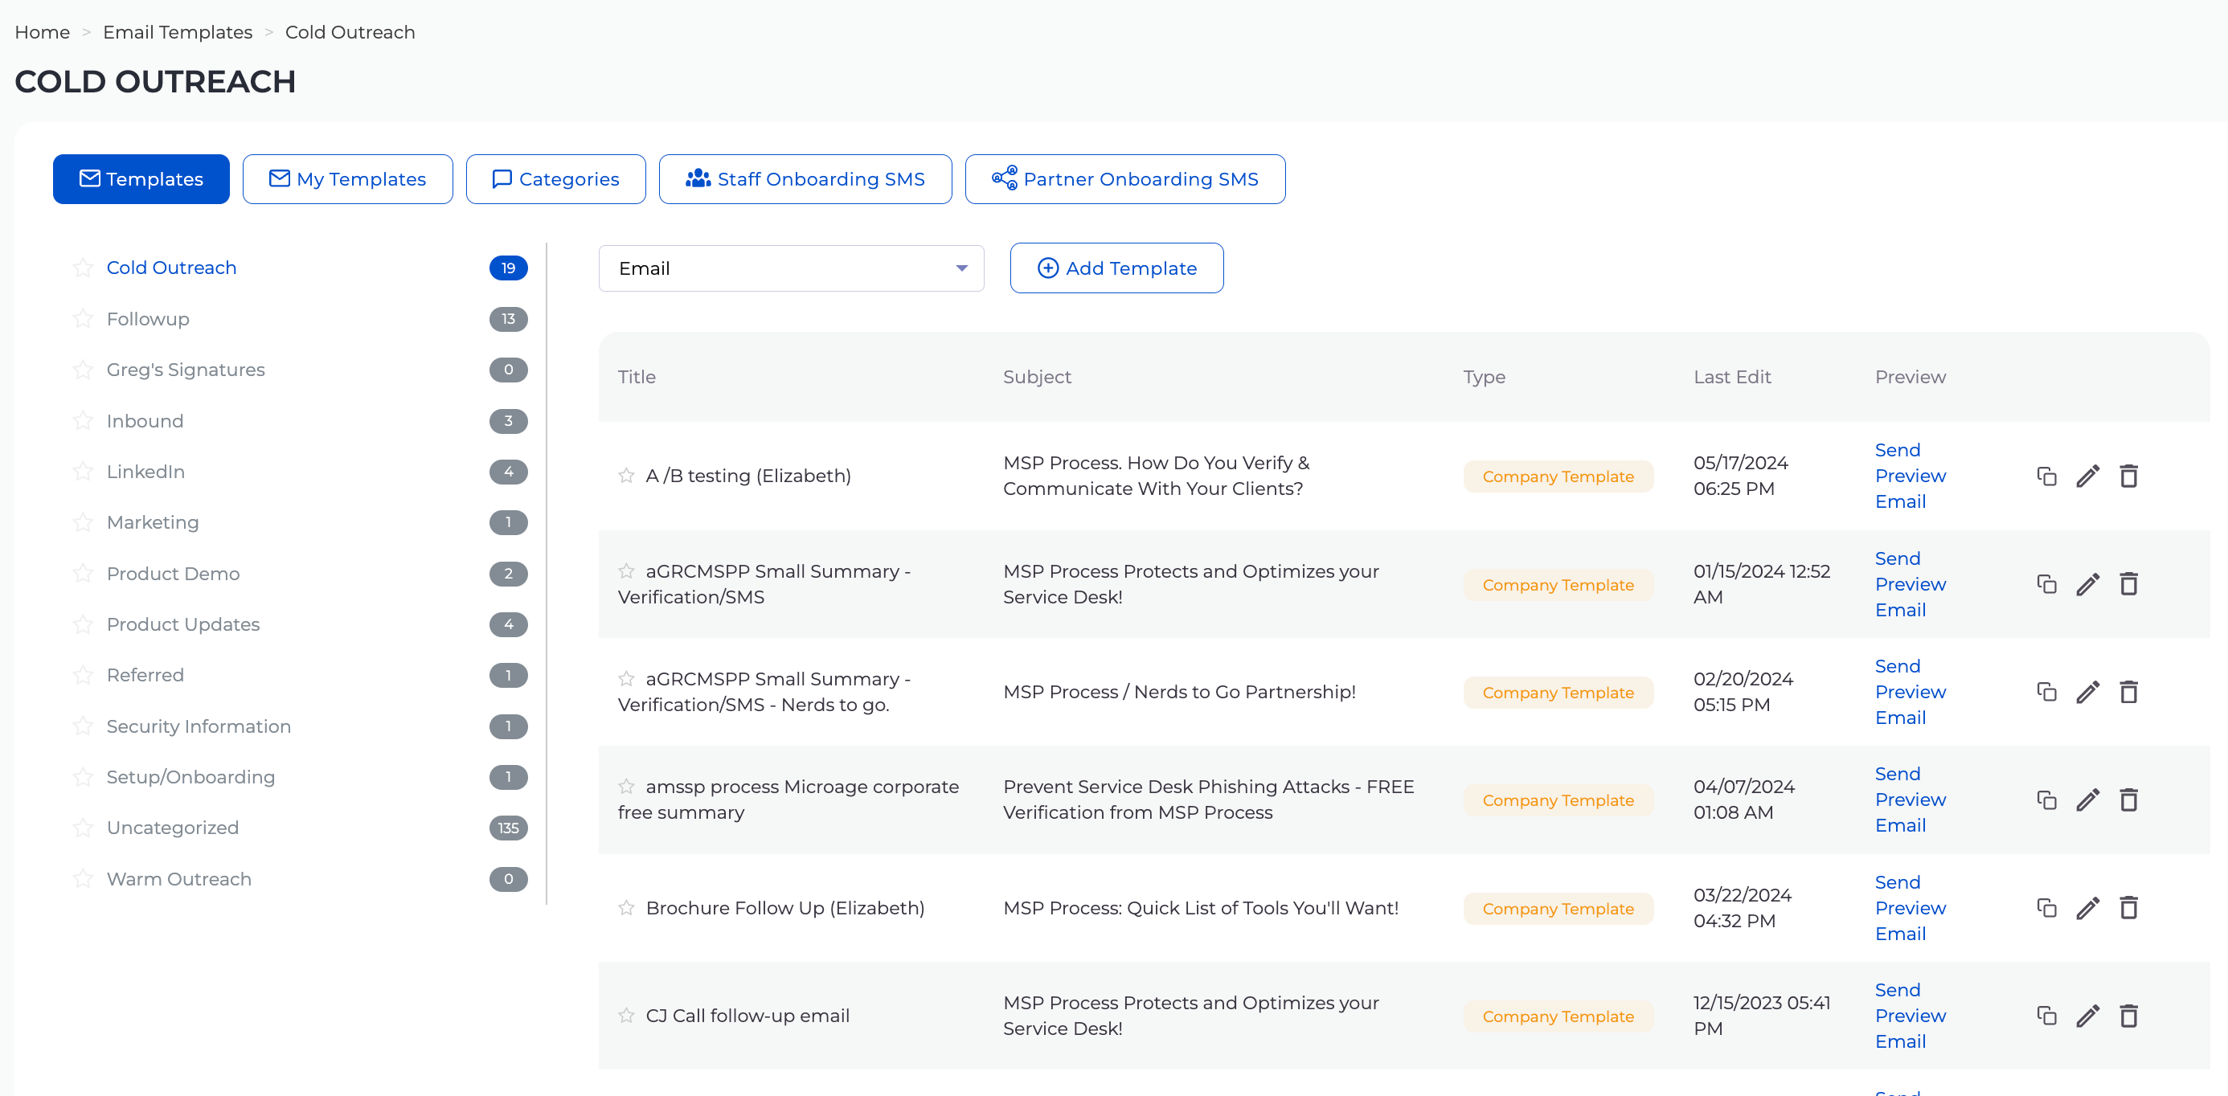Select the Greg's Signatures category
2228x1096 pixels.
[x=185, y=370]
